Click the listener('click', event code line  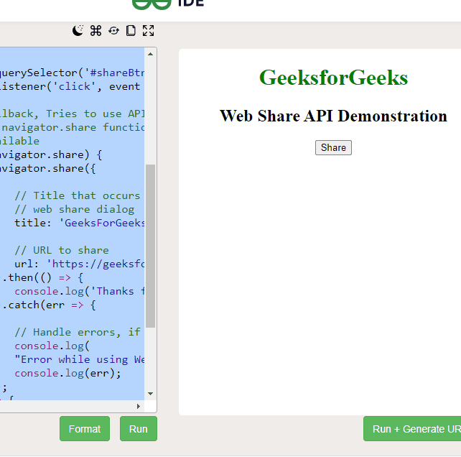pyautogui.click(x=70, y=86)
